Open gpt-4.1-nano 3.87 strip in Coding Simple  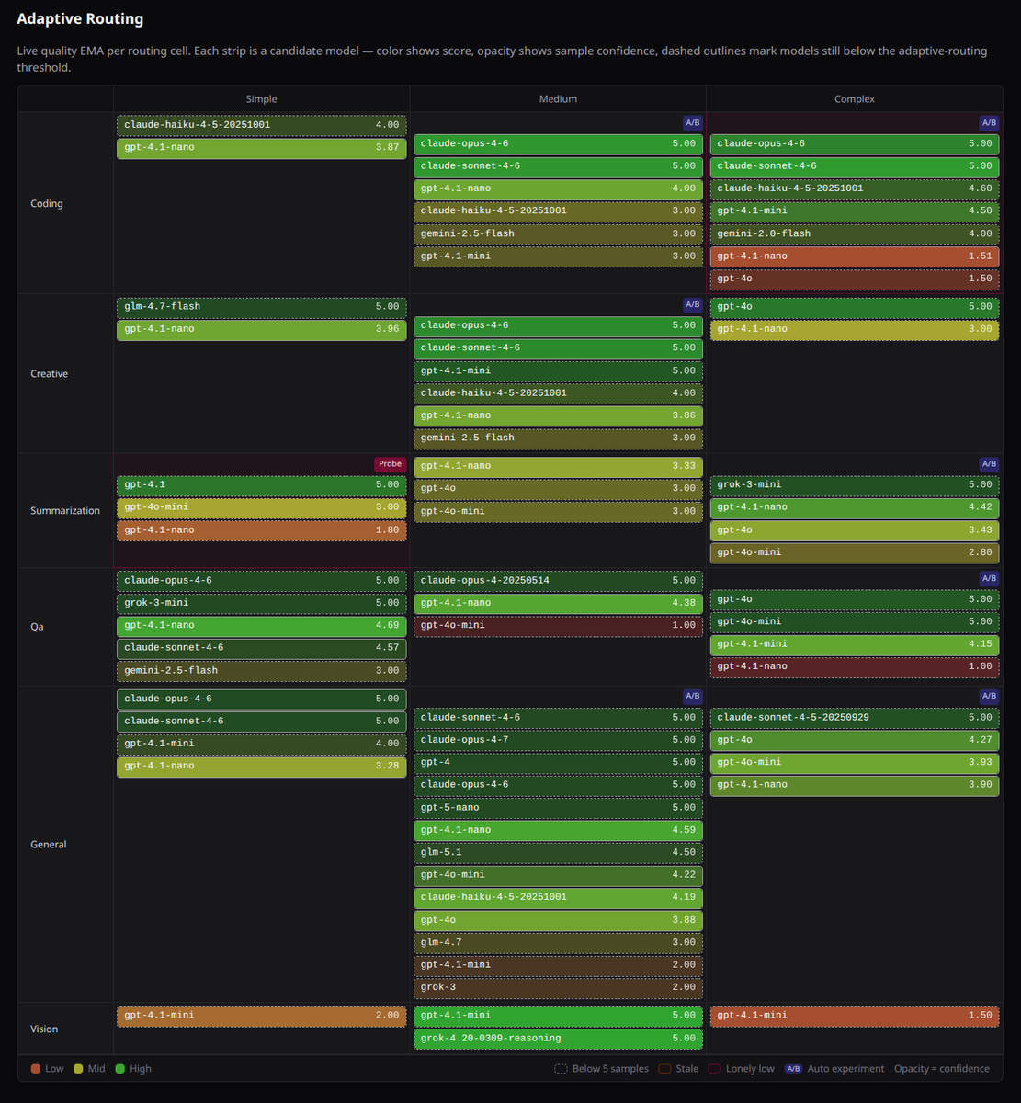click(x=261, y=148)
